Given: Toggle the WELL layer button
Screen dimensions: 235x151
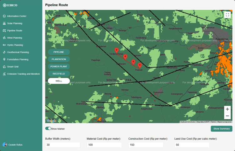Looking at the screenshot, I should click(59, 81).
